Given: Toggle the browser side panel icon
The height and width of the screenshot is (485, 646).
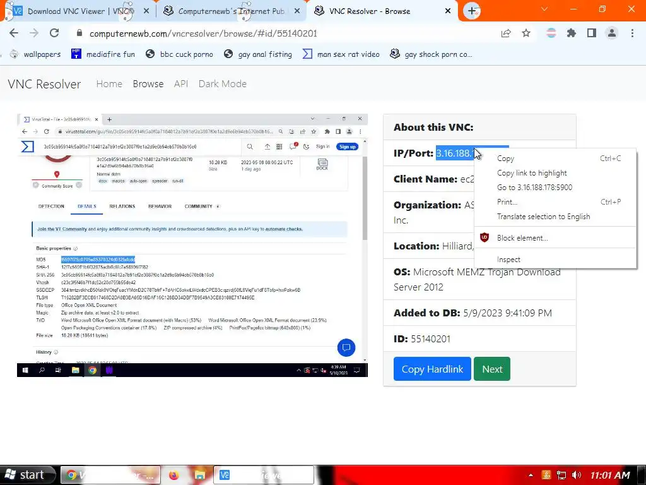Looking at the screenshot, I should tap(592, 33).
